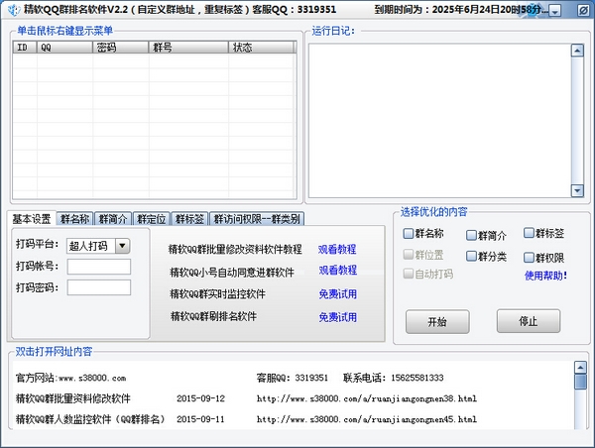Switch to the 群定位 tab

[152, 219]
